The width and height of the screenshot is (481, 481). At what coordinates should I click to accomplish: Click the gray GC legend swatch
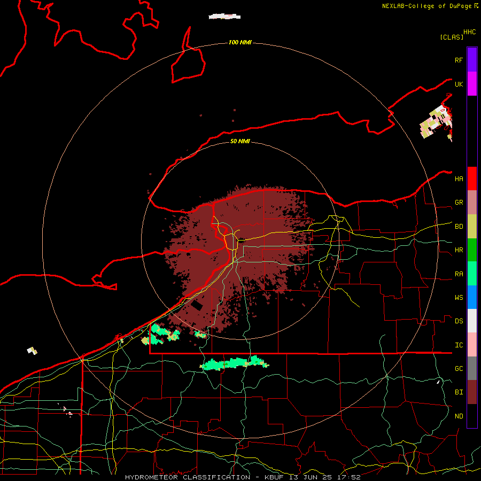coord(472,368)
